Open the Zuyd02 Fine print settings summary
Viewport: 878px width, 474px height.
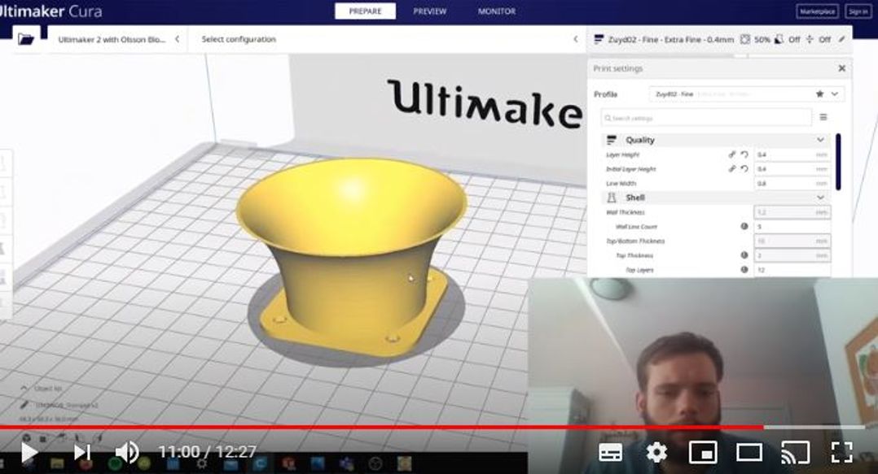719,39
